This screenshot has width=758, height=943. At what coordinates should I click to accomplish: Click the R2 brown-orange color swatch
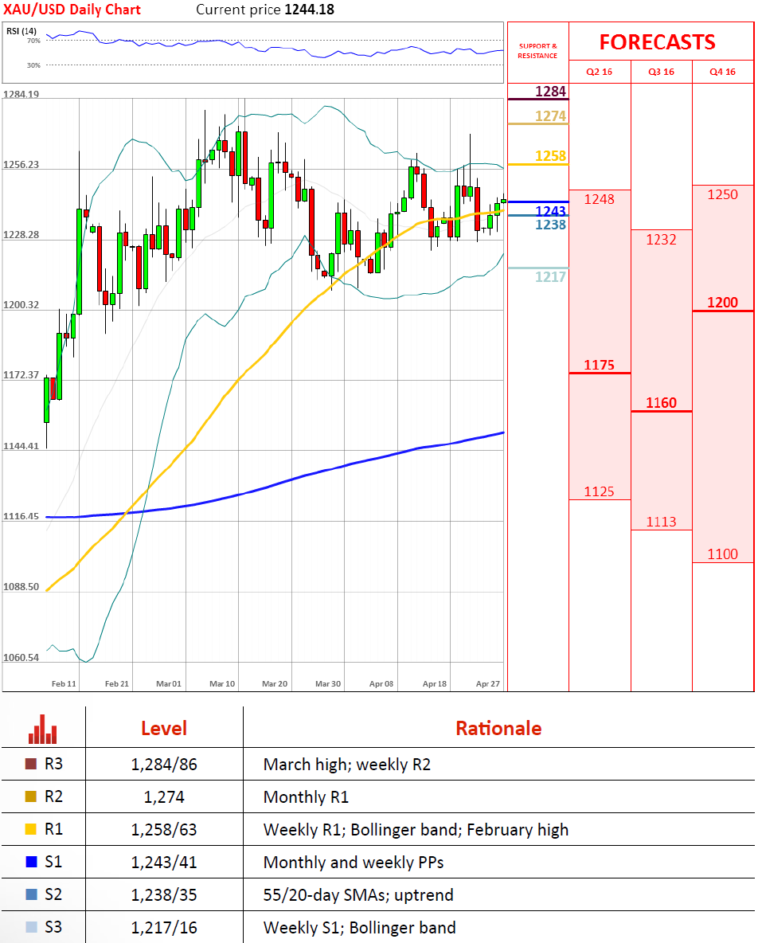[31, 796]
